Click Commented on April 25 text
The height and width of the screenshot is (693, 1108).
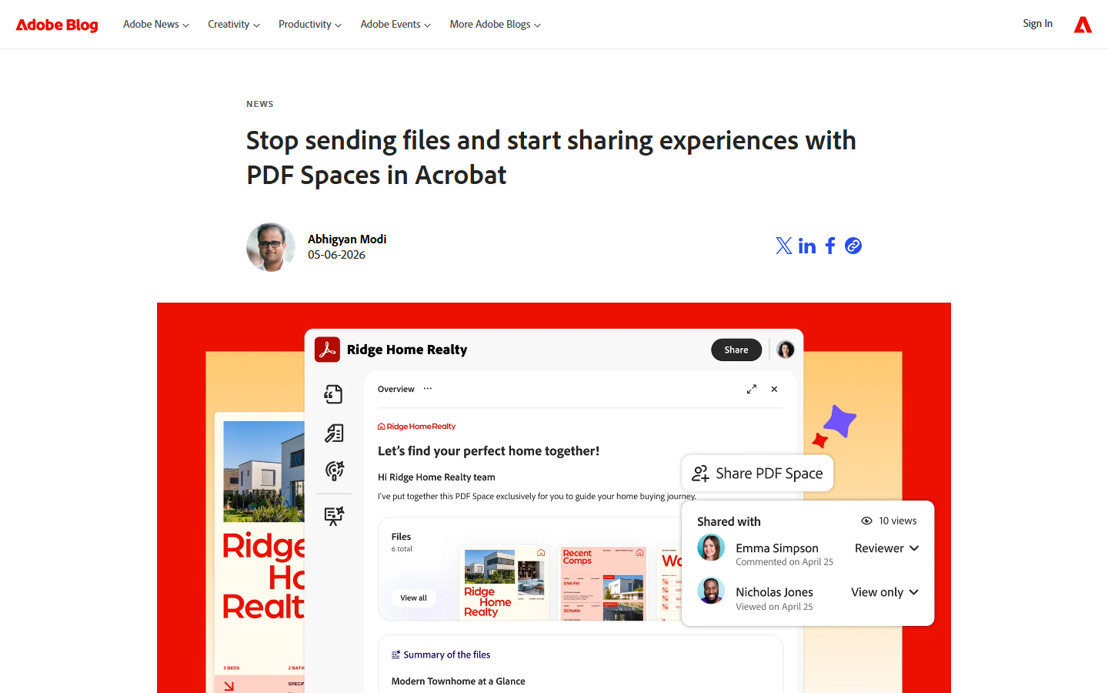784,562
